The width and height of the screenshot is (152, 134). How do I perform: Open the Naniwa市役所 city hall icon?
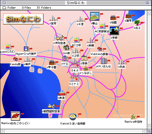(x=133, y=117)
